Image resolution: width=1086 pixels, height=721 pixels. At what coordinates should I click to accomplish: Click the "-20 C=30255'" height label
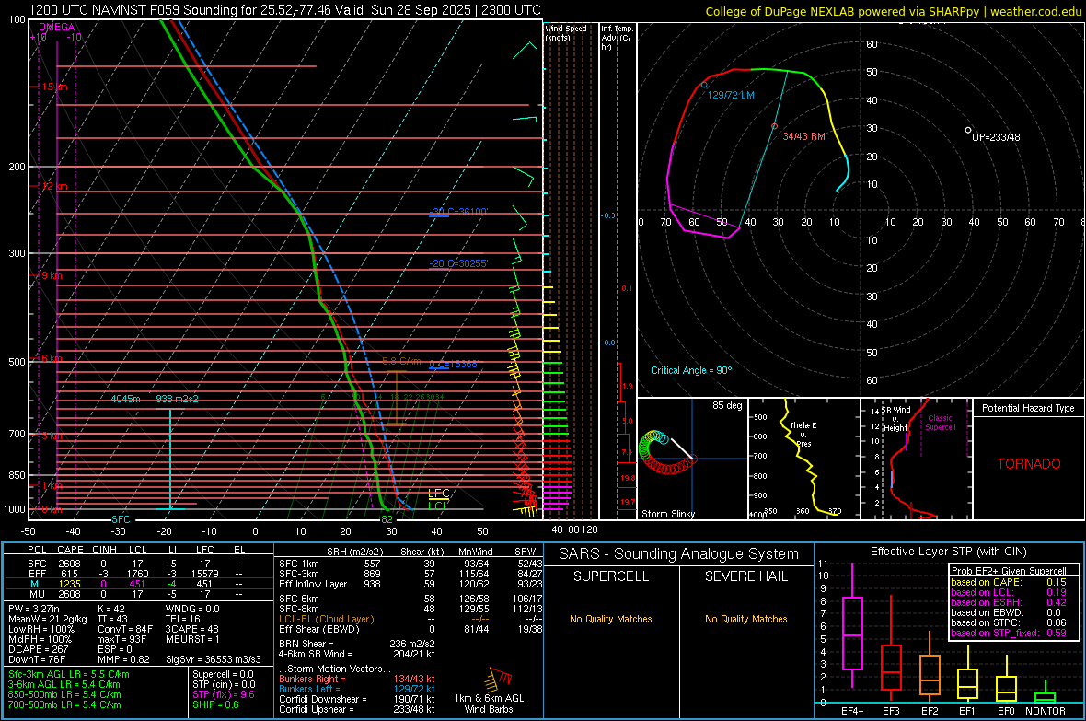click(458, 263)
